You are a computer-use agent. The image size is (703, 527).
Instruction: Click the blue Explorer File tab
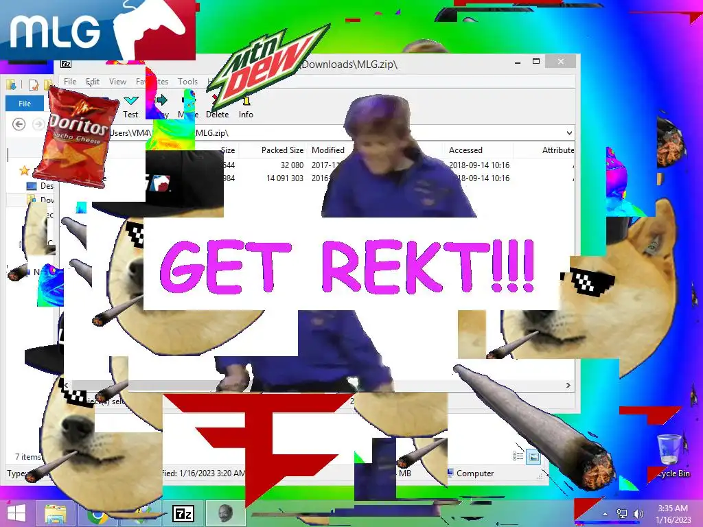(25, 103)
